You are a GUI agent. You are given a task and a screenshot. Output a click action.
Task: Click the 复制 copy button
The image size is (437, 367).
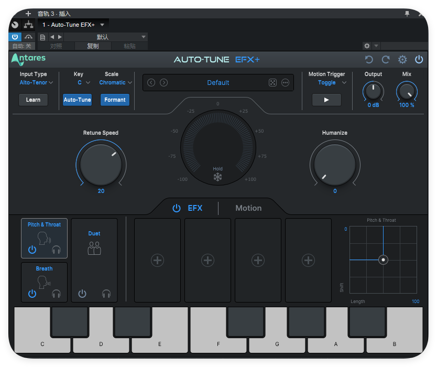click(93, 46)
